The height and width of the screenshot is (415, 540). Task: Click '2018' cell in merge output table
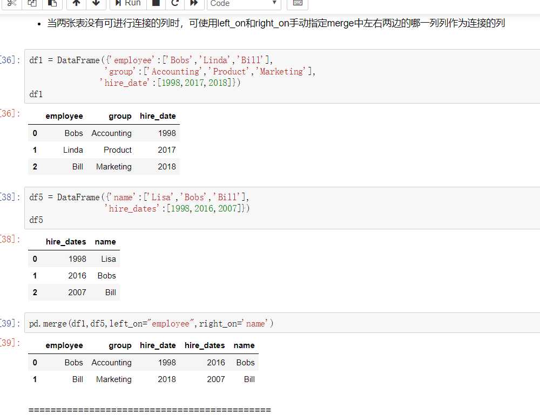pyautogui.click(x=167, y=379)
